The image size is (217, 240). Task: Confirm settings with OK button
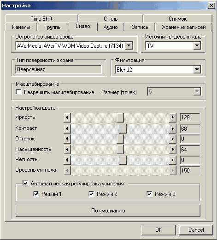click(x=158, y=230)
